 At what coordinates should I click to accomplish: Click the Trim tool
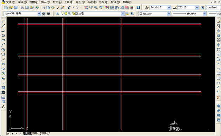point(219,64)
